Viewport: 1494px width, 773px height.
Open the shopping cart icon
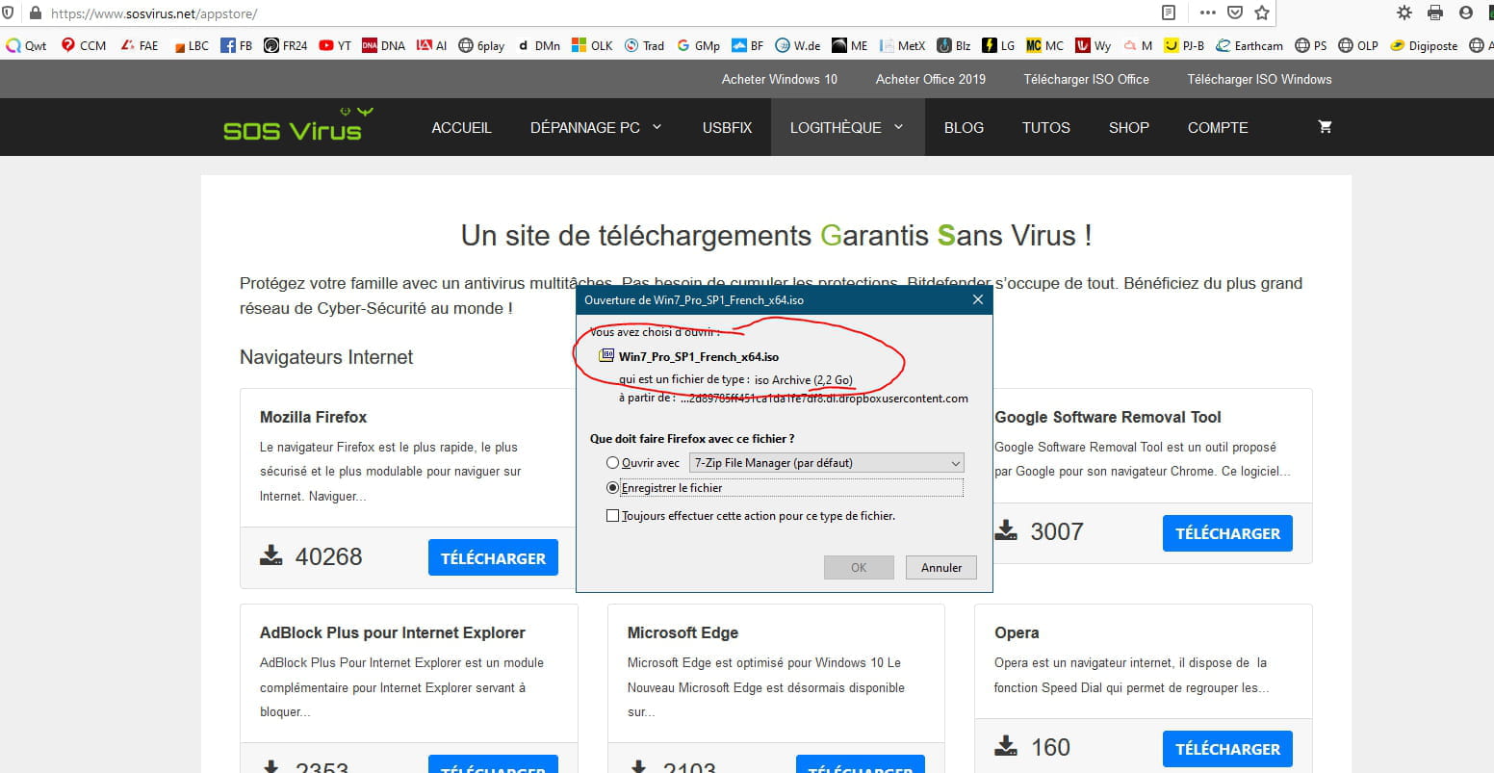[x=1325, y=126]
